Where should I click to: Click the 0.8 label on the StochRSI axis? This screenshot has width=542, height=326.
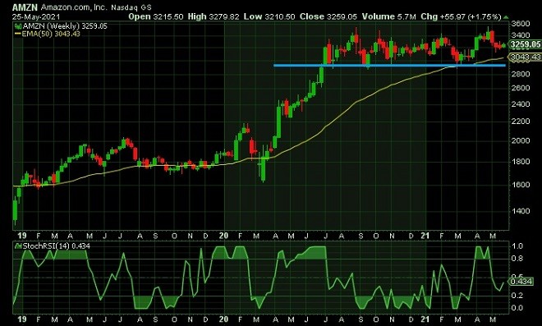coord(517,259)
